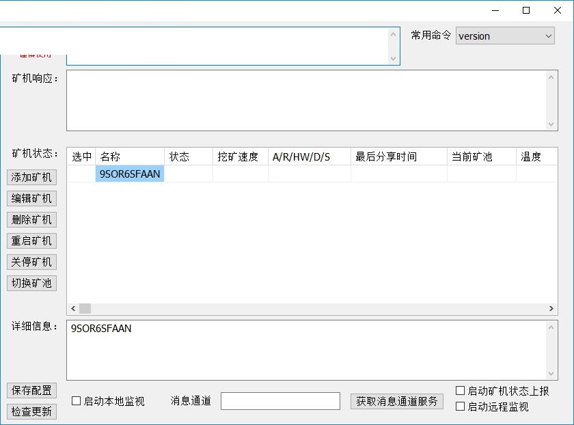The image size is (574, 425).
Task: Click the 详细信息 scrollbar down arrow
Action: [x=552, y=374]
